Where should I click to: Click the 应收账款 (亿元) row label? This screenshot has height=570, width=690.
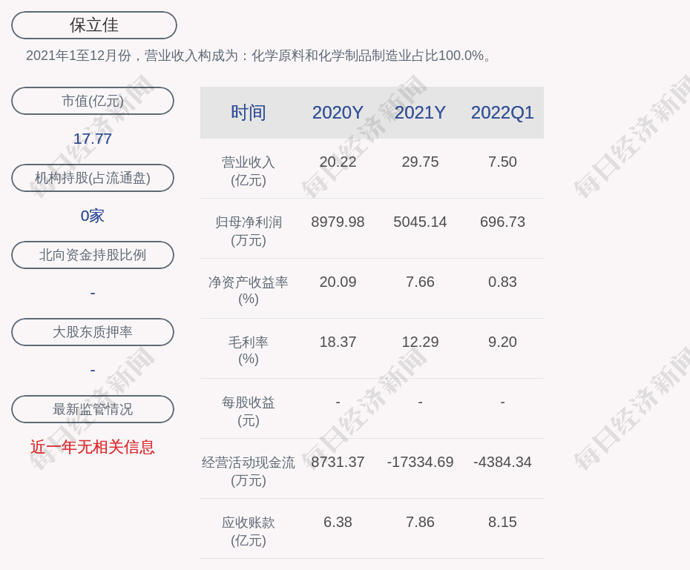[x=249, y=531]
